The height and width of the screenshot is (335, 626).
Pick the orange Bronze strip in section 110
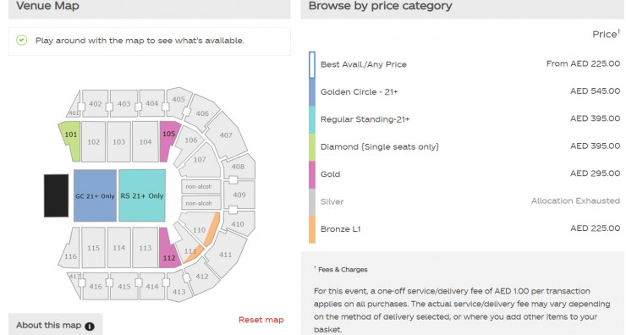pos(211,229)
